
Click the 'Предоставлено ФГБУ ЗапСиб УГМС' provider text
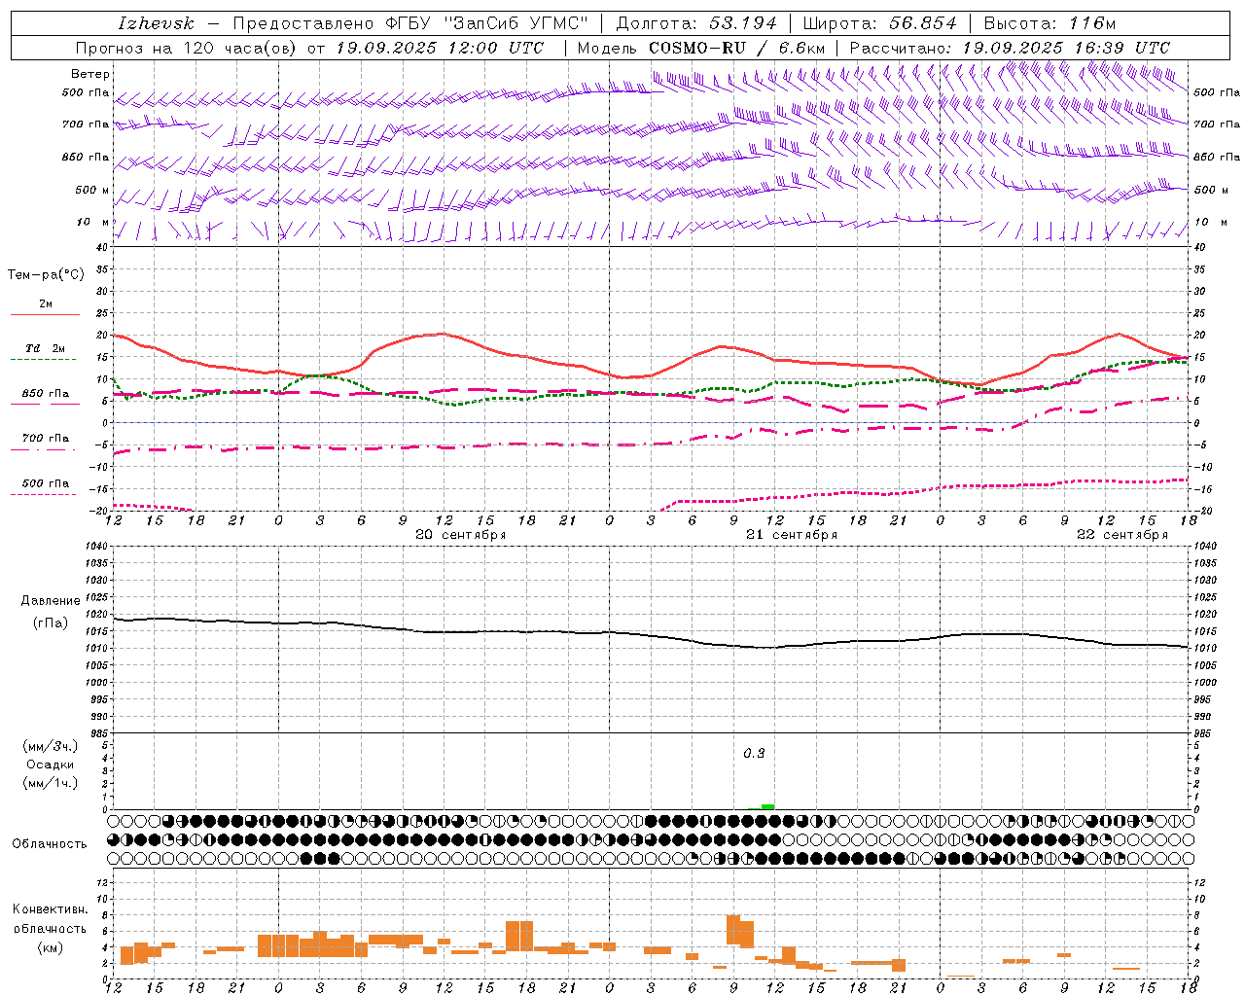(x=410, y=23)
